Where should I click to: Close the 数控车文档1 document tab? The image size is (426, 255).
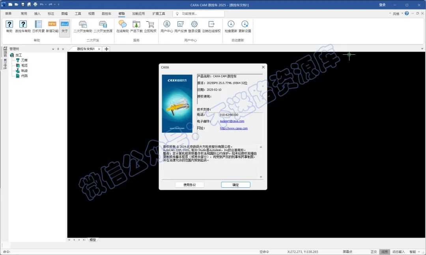pyautogui.click(x=99, y=49)
